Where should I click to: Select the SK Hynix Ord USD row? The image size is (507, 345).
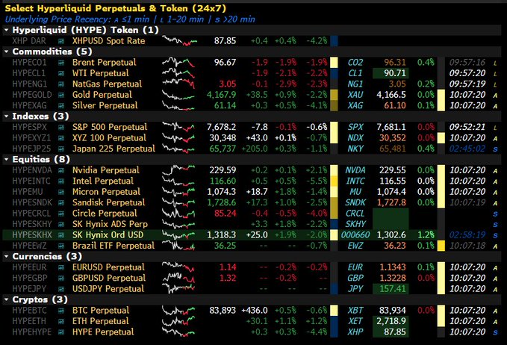coord(252,234)
